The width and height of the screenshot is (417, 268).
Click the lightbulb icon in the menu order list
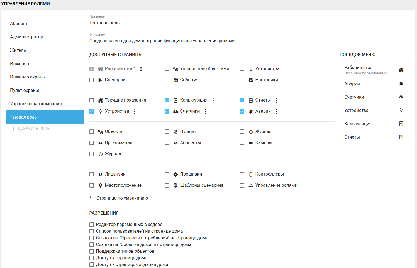tap(401, 110)
